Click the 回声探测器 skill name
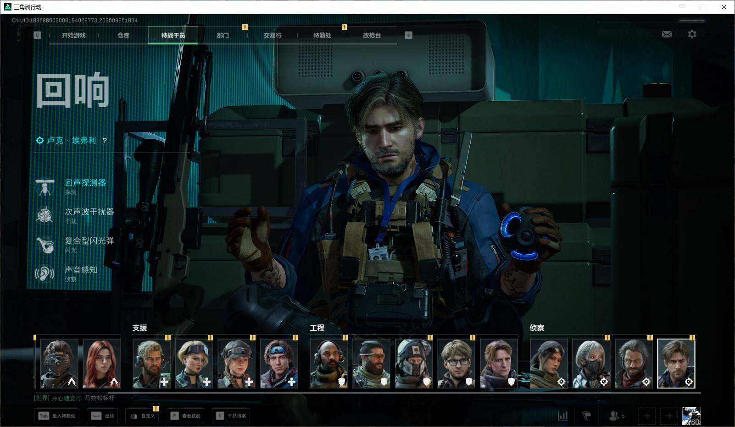This screenshot has height=427, width=735. (85, 182)
